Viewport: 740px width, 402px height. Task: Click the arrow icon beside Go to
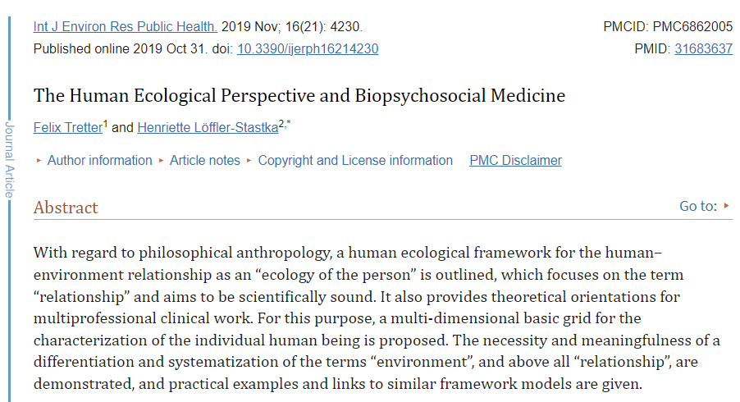[727, 206]
